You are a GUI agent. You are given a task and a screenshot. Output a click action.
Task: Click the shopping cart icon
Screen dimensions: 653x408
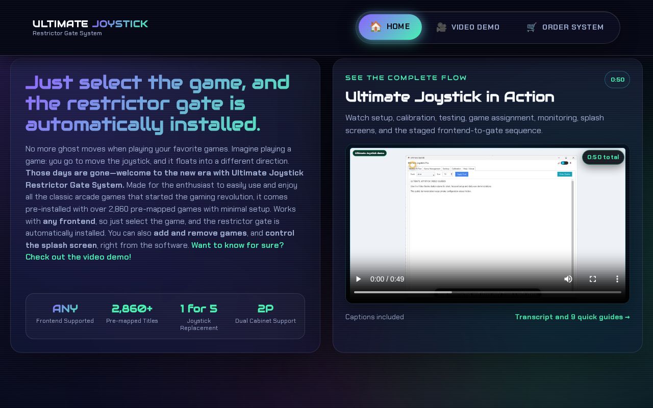click(532, 28)
